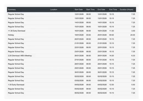This screenshot has width=143, height=101.
Task: Click Regular School Day in 27/01/2026 row
Action: pyautogui.click(x=16, y=60)
